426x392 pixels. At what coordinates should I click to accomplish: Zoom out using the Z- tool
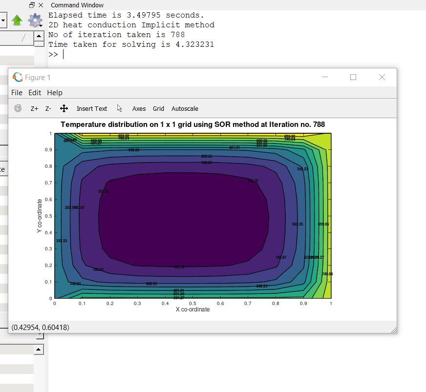pos(47,108)
